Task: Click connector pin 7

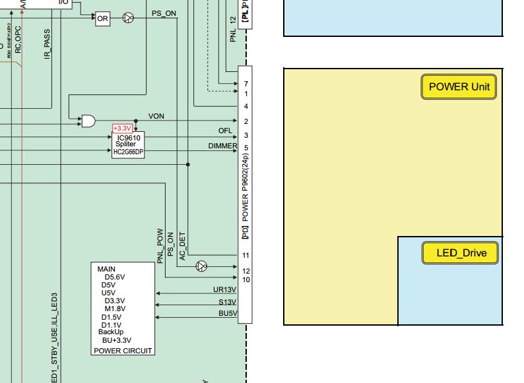Action: pyautogui.click(x=246, y=84)
